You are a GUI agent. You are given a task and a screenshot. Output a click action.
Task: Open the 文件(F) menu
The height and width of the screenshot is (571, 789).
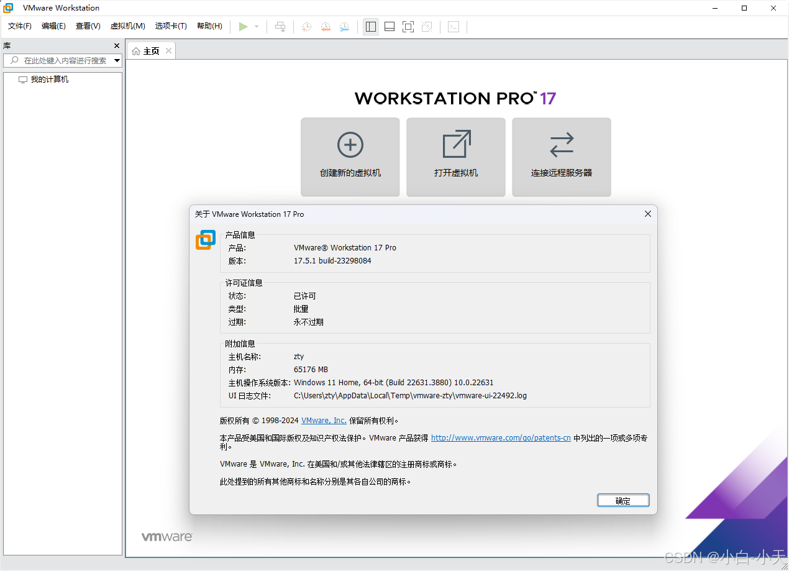(20, 26)
